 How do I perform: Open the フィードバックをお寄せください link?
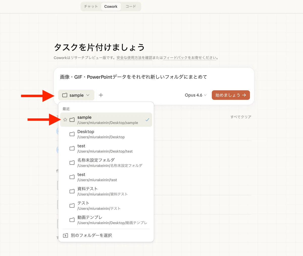(x=190, y=58)
